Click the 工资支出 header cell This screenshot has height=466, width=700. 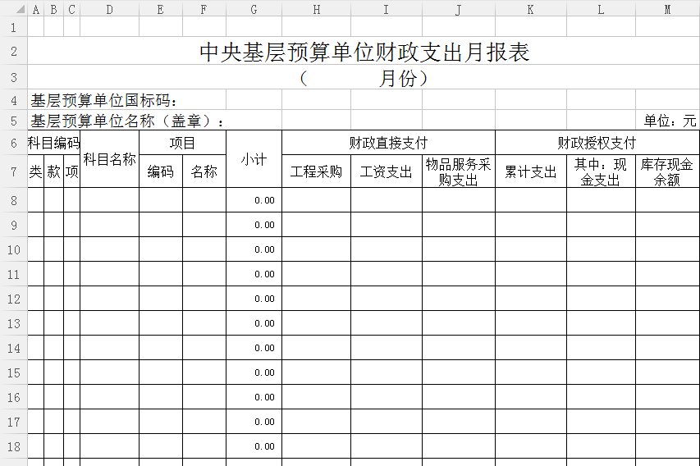point(386,172)
